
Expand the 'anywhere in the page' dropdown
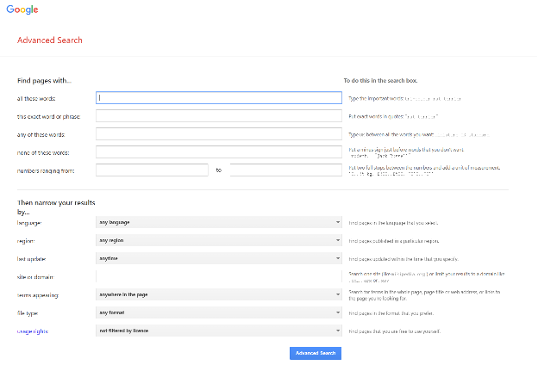point(219,294)
